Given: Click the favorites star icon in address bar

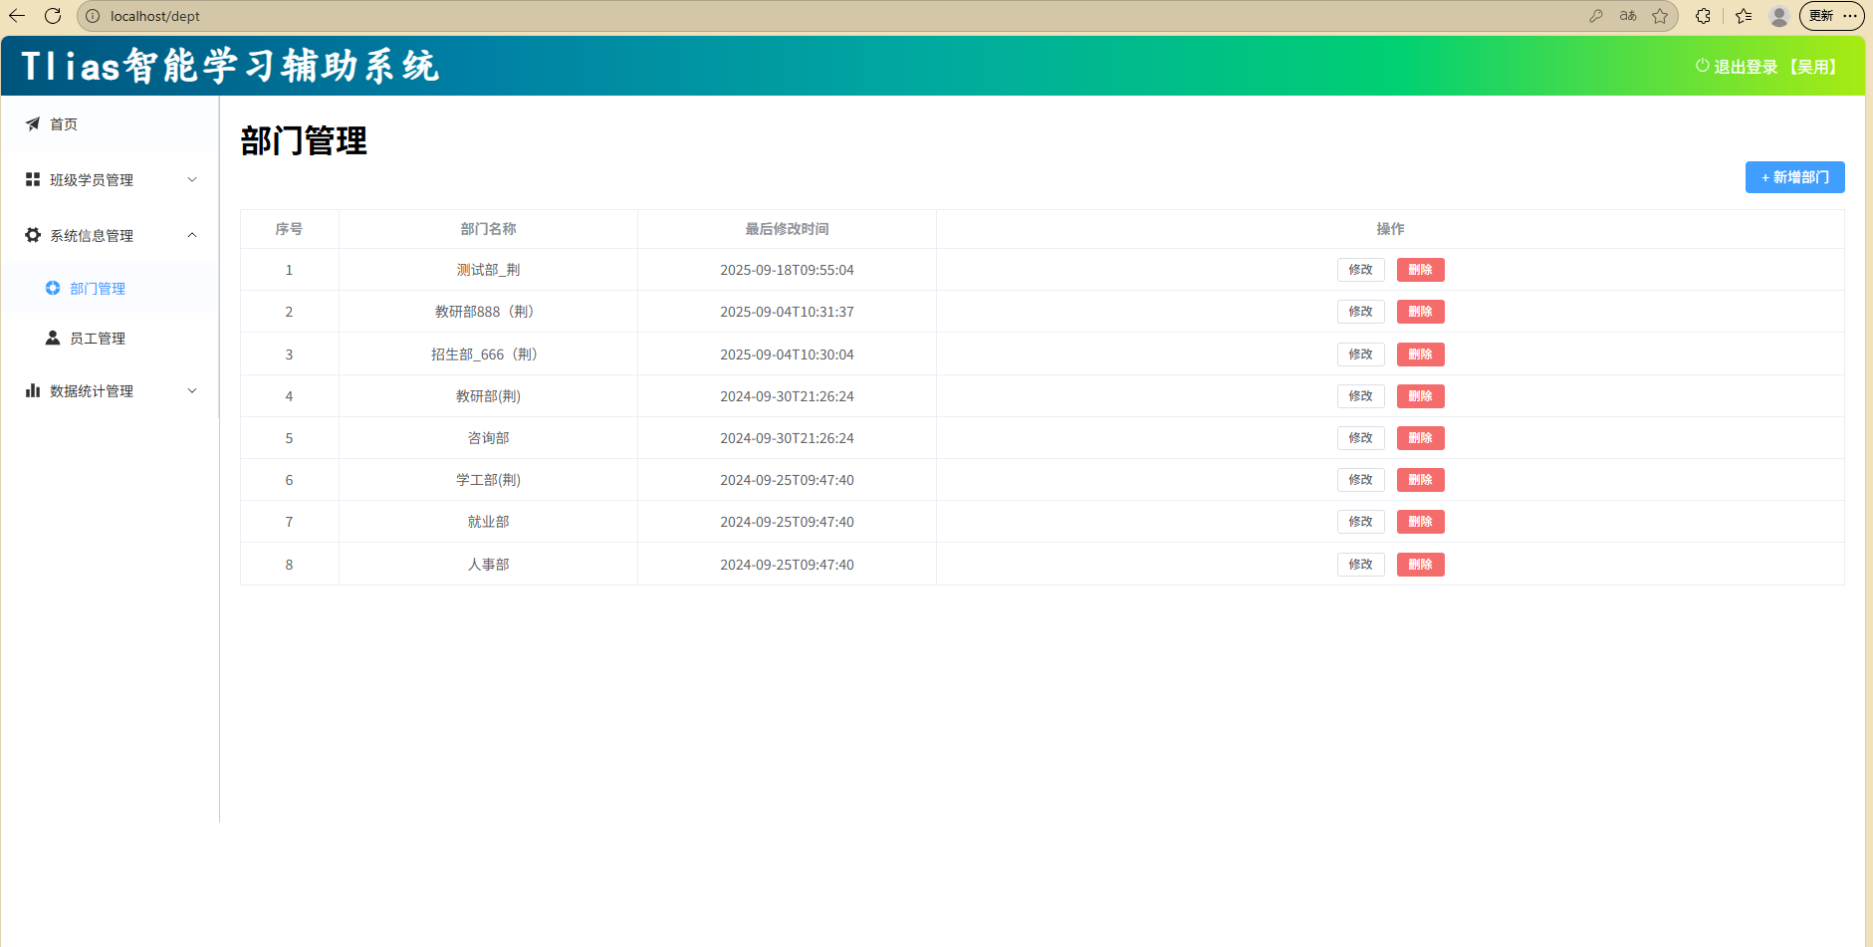Looking at the screenshot, I should pyautogui.click(x=1660, y=16).
